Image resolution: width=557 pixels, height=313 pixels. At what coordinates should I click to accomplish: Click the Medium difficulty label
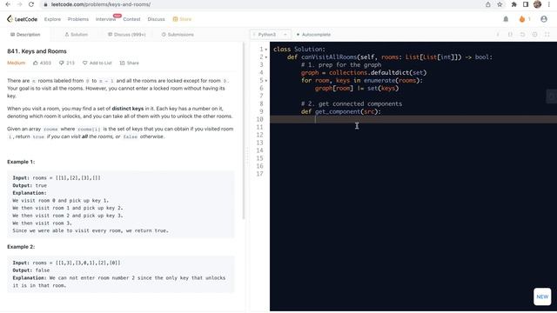16,63
